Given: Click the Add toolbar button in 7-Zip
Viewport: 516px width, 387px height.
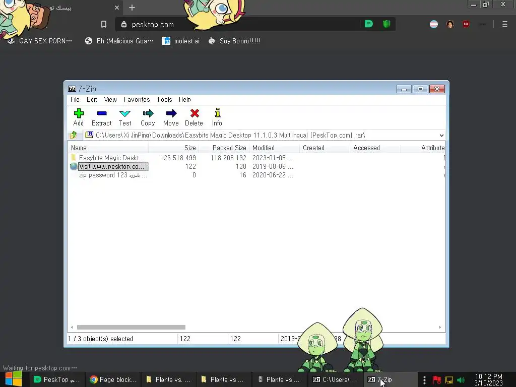Looking at the screenshot, I should [x=79, y=117].
